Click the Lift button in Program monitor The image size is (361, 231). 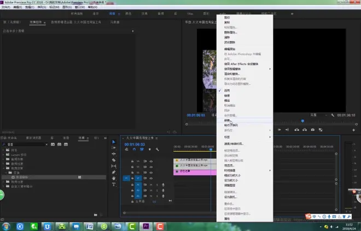297,130
